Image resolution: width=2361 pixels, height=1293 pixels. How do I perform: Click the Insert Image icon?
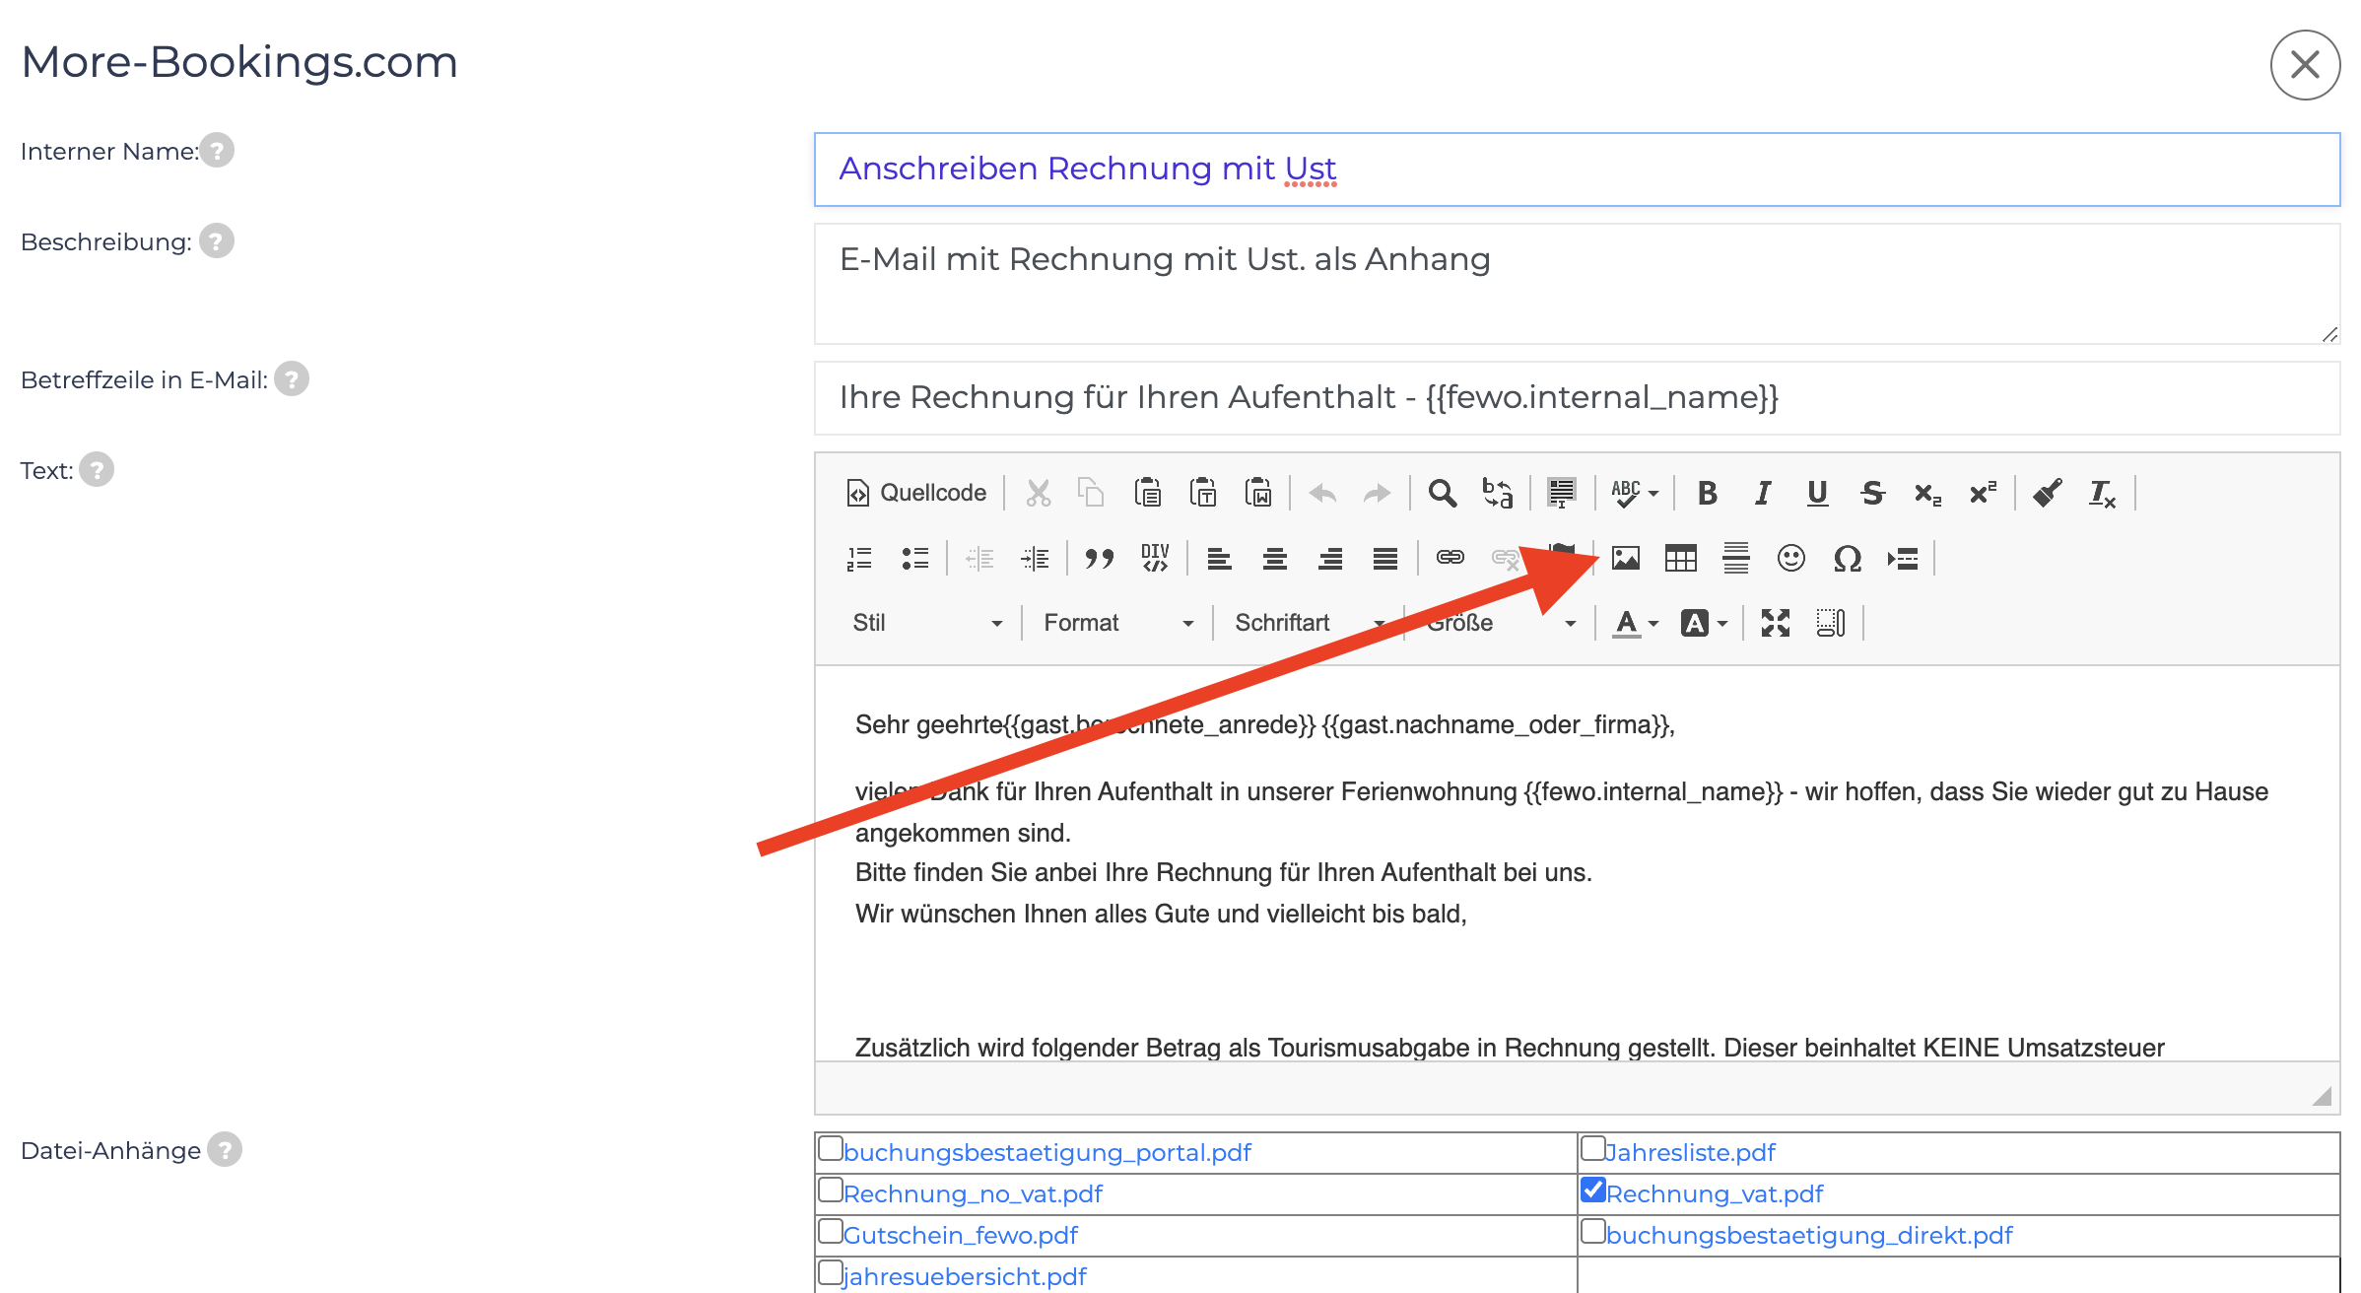point(1626,559)
